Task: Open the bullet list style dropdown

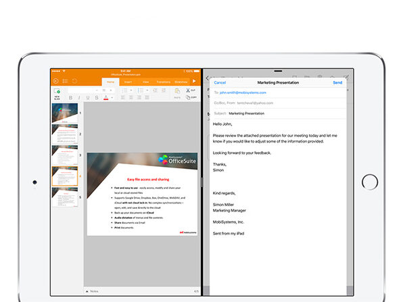Action: tap(147, 91)
